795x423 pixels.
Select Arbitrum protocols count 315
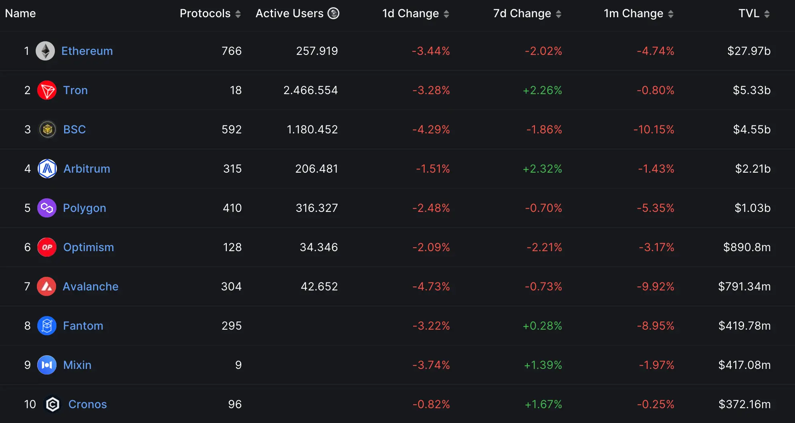[x=232, y=169]
